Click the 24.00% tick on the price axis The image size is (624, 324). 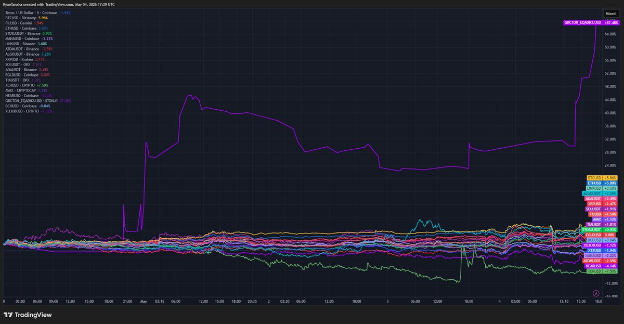tap(610, 166)
